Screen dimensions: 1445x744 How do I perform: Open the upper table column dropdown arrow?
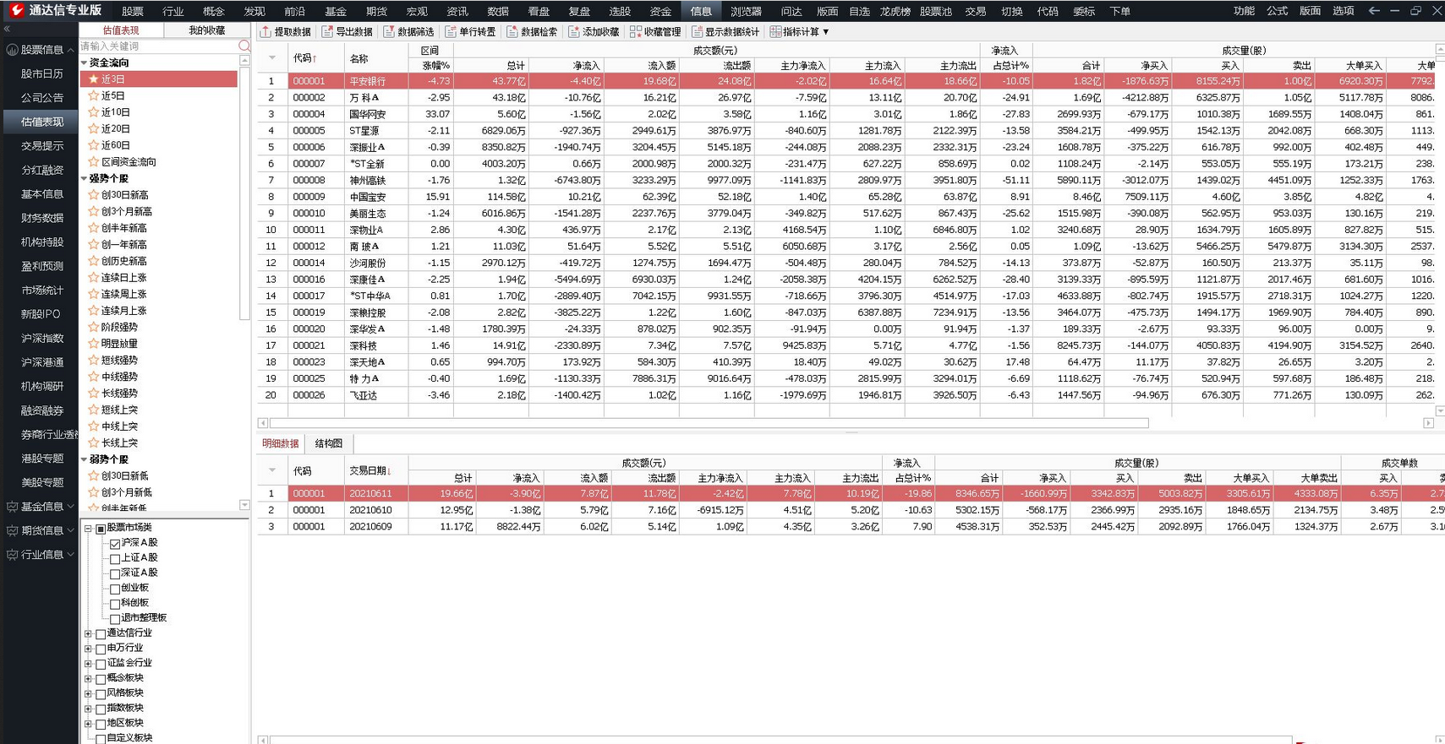coord(272,58)
